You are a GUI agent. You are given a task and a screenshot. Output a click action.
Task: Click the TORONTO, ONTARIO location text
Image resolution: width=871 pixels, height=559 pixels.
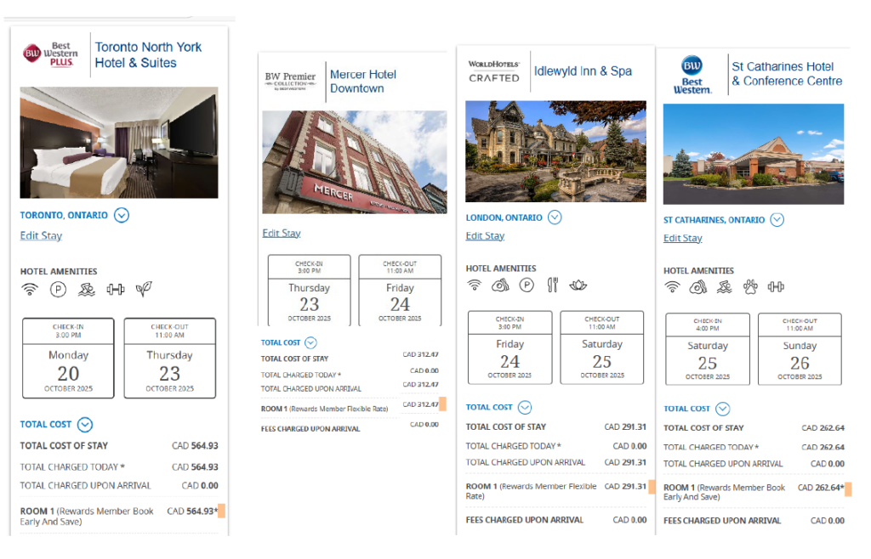tap(64, 215)
